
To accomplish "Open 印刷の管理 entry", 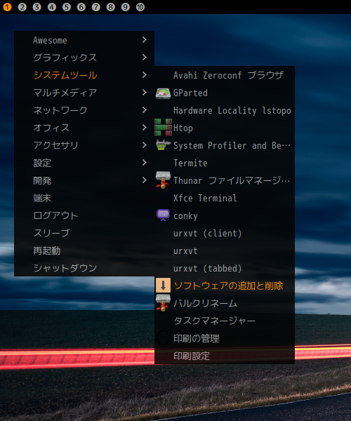I will (225, 338).
